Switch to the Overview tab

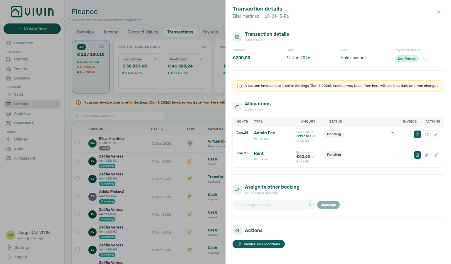(86, 32)
